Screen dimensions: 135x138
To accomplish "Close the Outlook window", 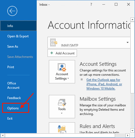I will coord(129,4).
